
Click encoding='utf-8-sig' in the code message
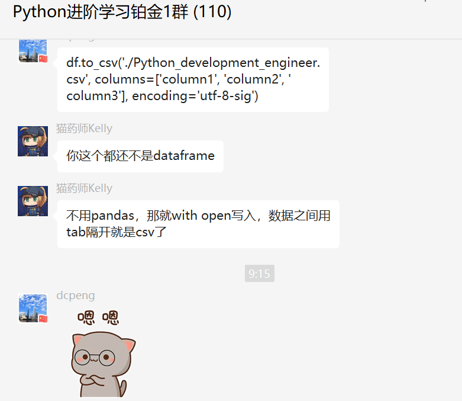point(195,96)
